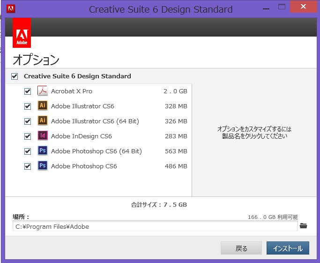
Task: Open the folder browse icon beside install path
Action: coord(303,225)
